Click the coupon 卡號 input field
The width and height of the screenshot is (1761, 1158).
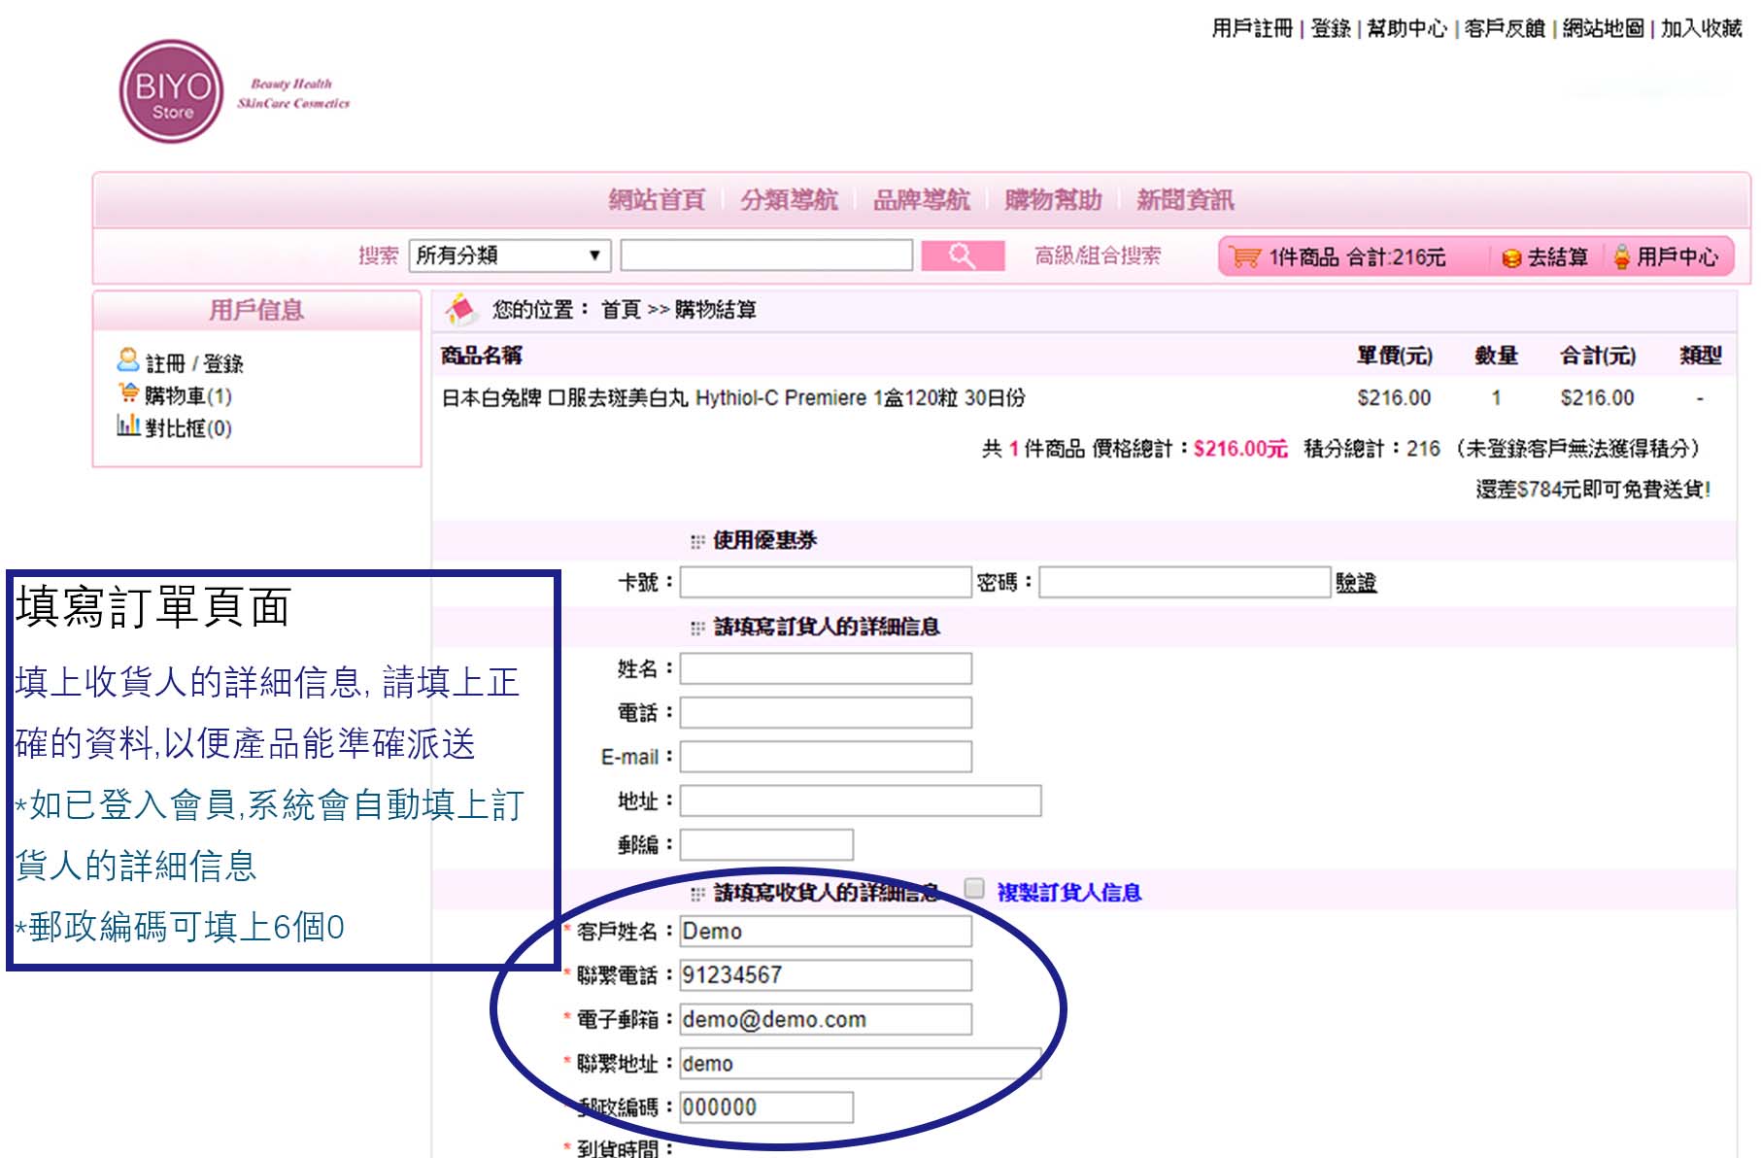pyautogui.click(x=826, y=583)
